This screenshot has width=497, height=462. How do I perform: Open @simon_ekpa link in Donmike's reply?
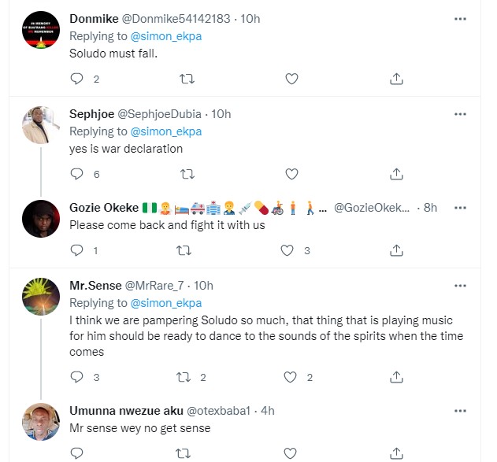click(x=166, y=36)
